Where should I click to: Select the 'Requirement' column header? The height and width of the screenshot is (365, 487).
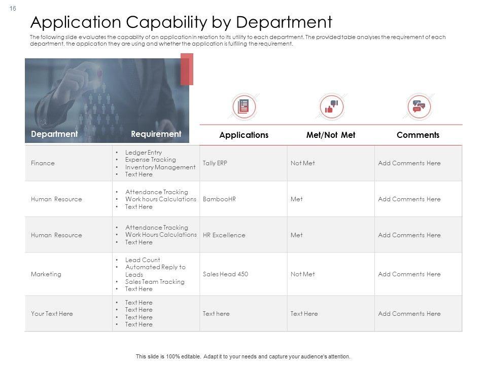[x=156, y=134]
